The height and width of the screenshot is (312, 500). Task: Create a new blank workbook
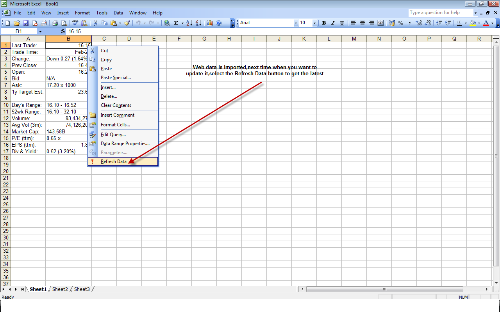(7, 23)
